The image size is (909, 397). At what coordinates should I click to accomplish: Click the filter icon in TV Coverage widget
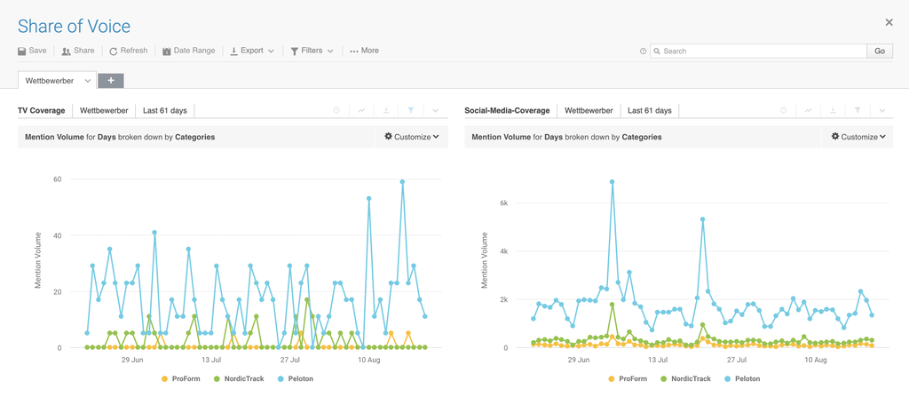click(x=411, y=111)
